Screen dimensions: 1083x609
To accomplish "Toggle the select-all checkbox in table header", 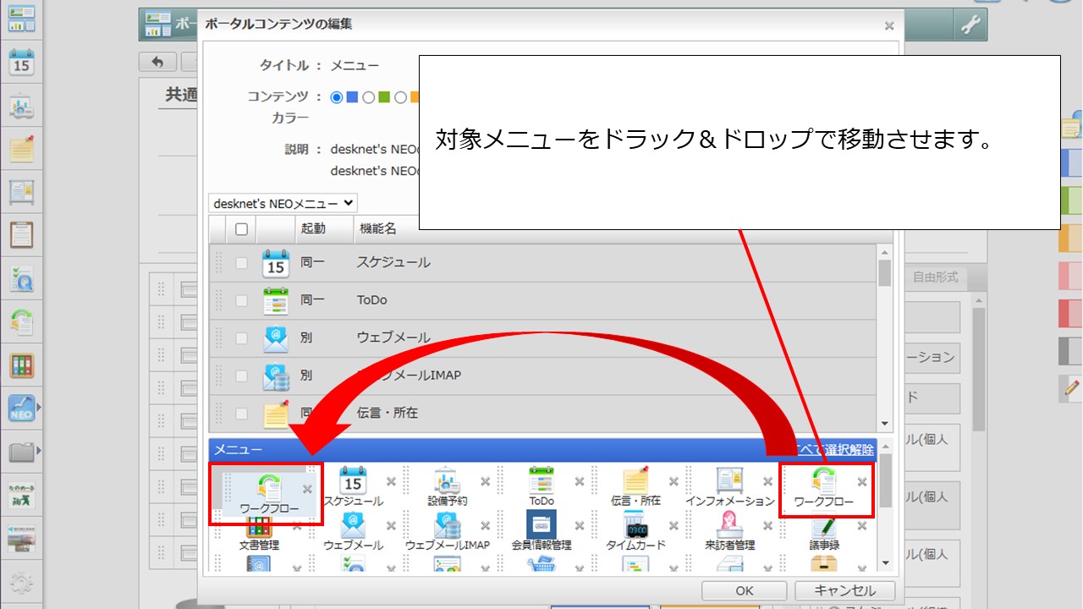I will point(241,228).
